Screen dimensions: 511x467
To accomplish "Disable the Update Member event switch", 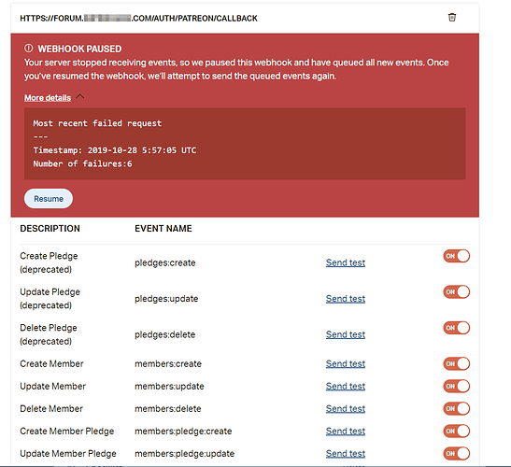I will click(x=456, y=386).
